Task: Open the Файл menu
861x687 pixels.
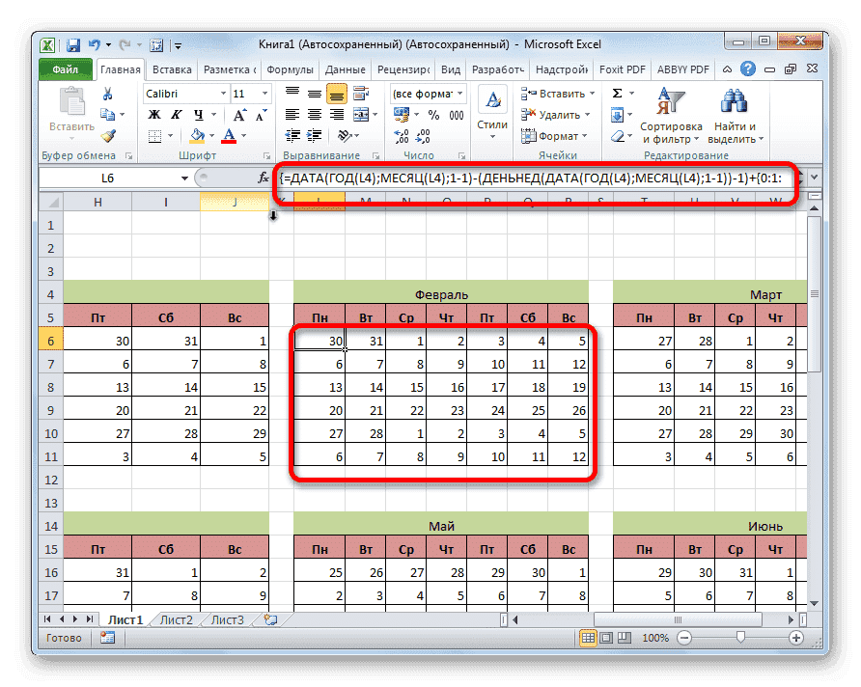Action: pyautogui.click(x=65, y=69)
